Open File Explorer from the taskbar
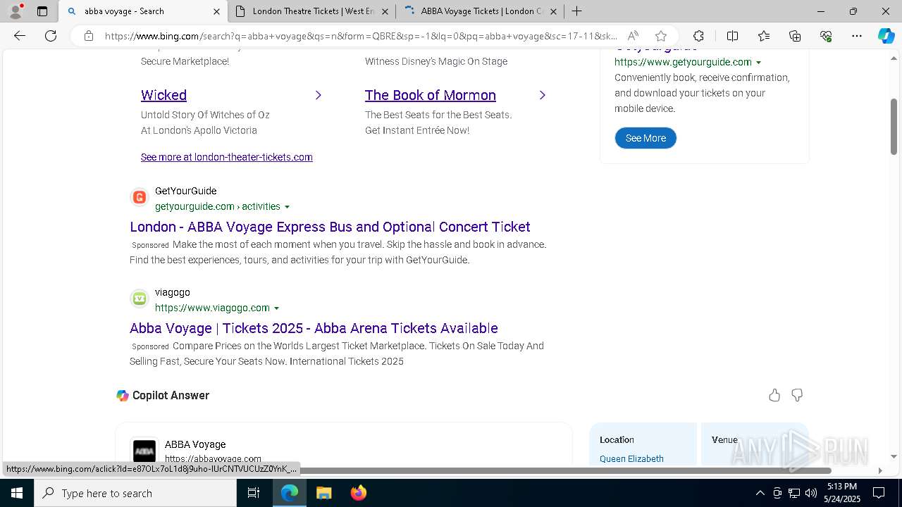This screenshot has width=902, height=507. click(323, 493)
